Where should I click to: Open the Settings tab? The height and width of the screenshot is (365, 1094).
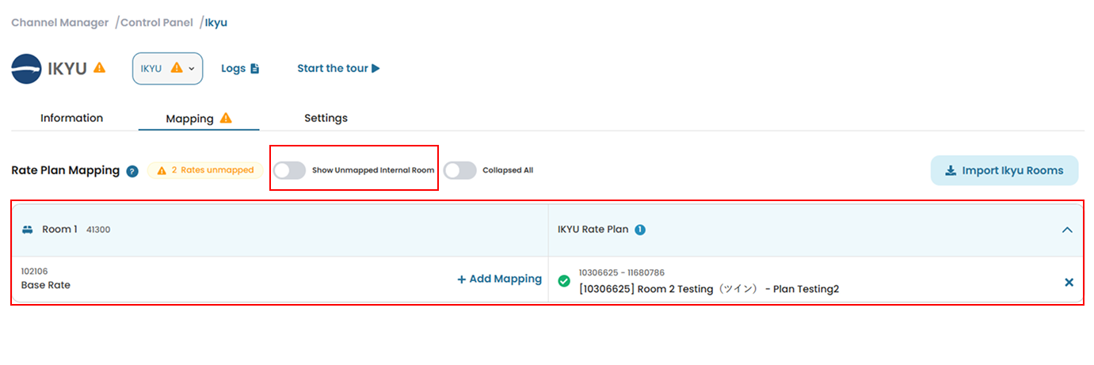click(x=326, y=118)
